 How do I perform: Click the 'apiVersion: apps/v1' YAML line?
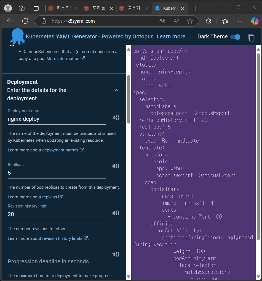pos(160,51)
